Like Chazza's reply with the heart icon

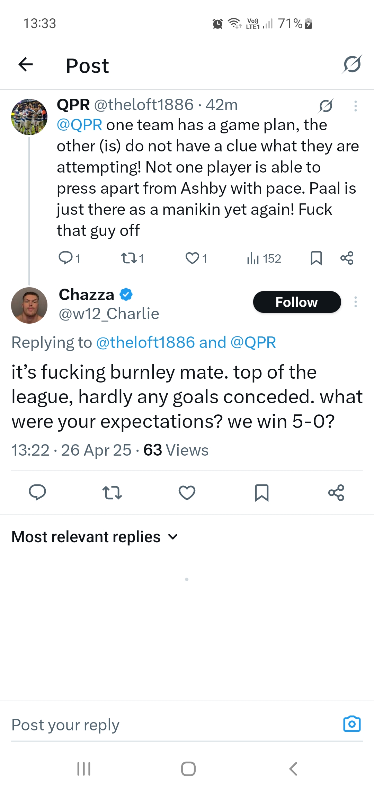pos(187,492)
